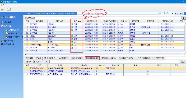Click the icon on the project documents tab
Viewport: 186px width, 98px height.
click(60, 58)
